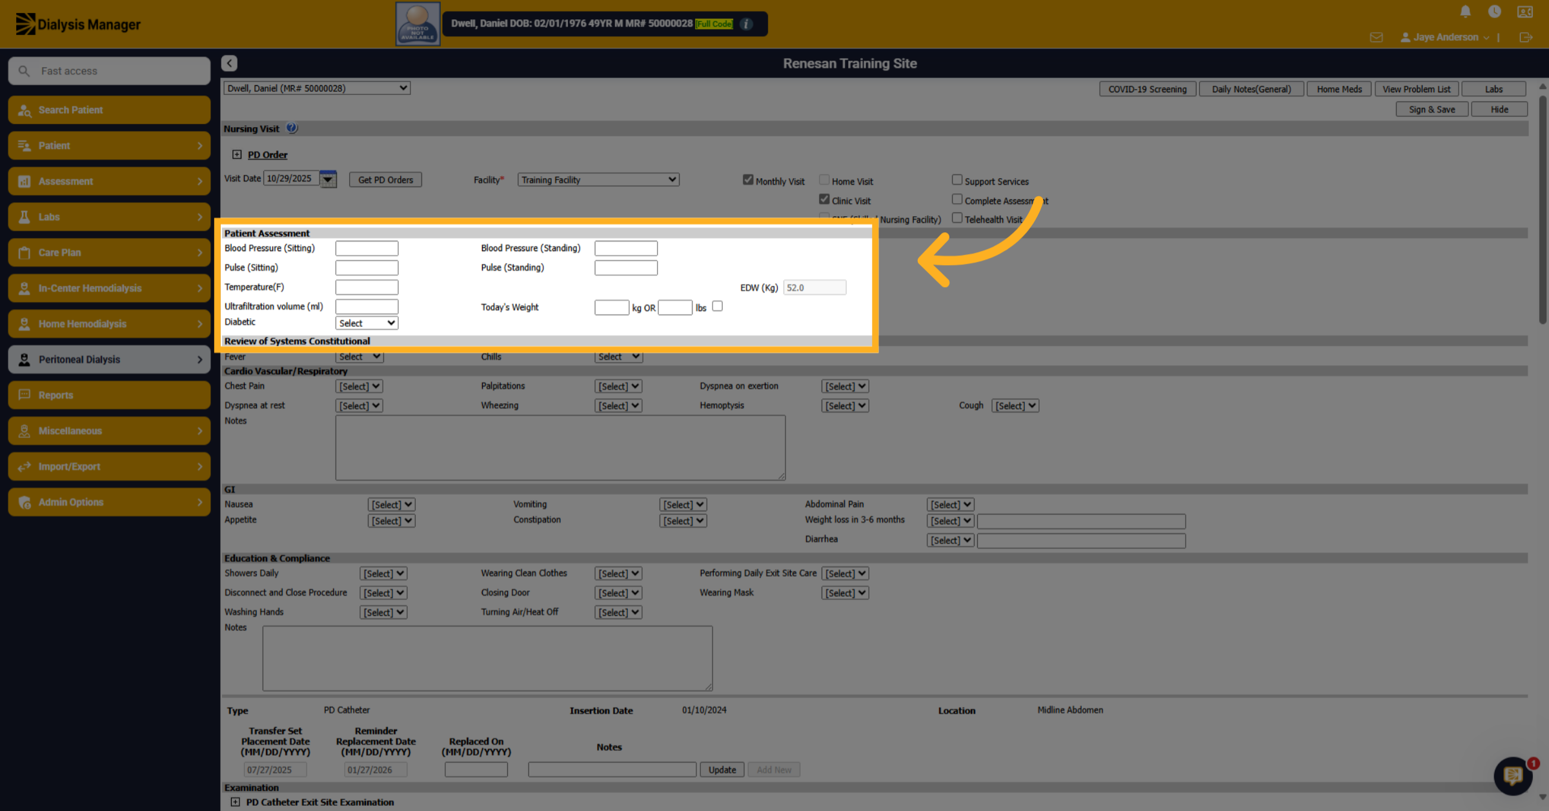Click the catheter Update button
This screenshot has width=1549, height=811.
(722, 770)
